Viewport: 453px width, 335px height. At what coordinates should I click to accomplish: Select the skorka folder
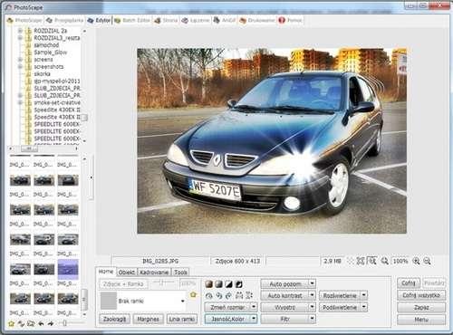click(x=43, y=74)
